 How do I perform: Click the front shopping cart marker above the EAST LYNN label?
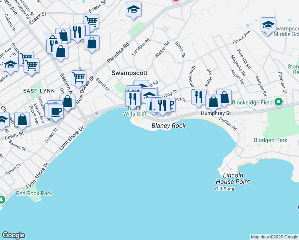32,66
